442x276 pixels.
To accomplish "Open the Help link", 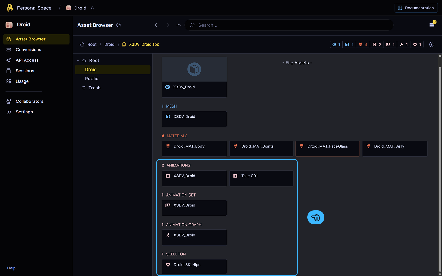I will [11, 268].
